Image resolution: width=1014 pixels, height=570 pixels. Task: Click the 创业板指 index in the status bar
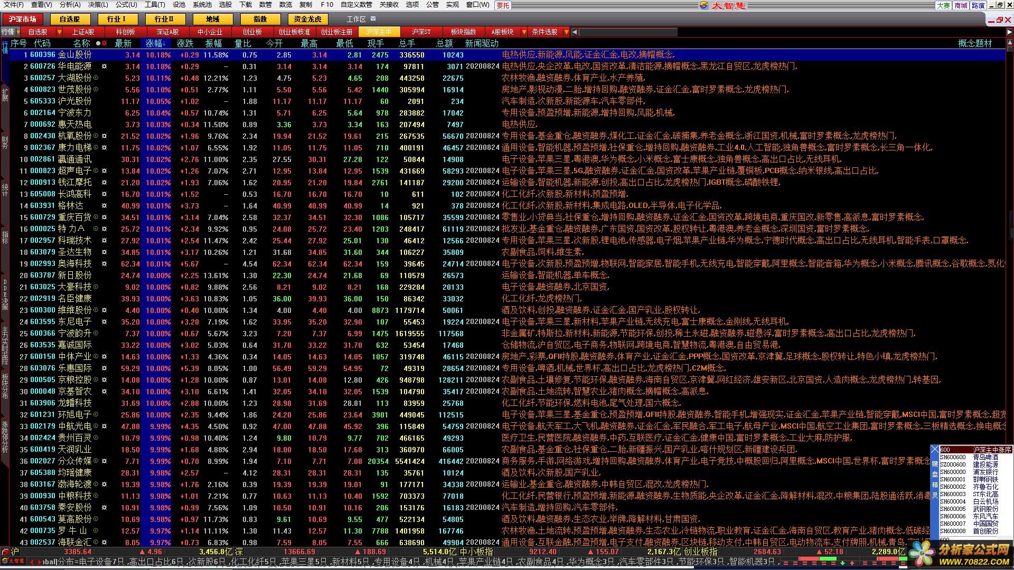click(x=701, y=552)
